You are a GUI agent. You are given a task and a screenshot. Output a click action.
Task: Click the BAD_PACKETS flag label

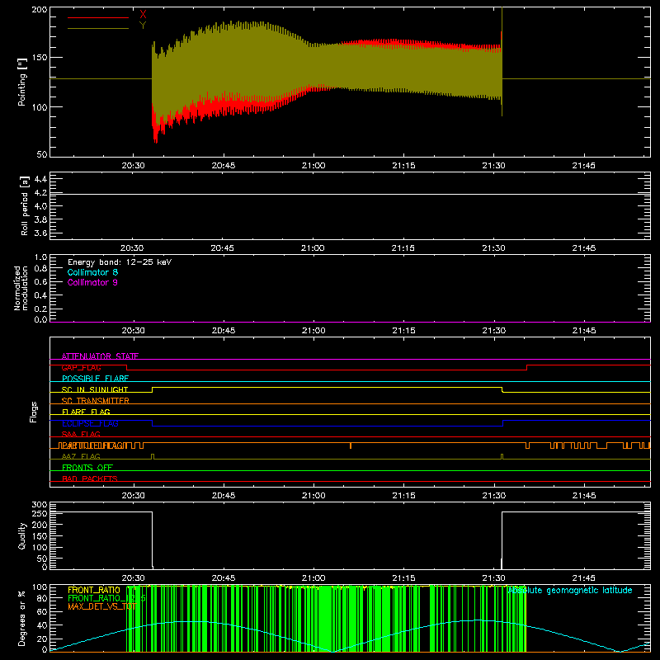[90, 478]
